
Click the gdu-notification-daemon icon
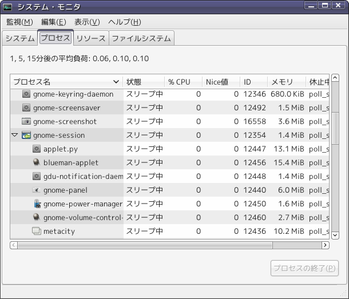point(37,177)
